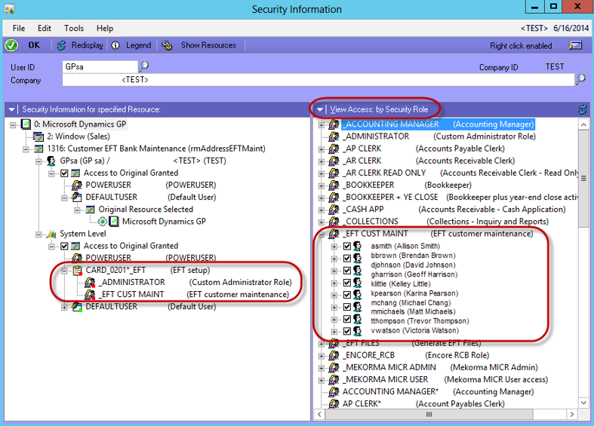The height and width of the screenshot is (426, 594).
Task: Click the User ID lookup magnifier
Action: [144, 66]
